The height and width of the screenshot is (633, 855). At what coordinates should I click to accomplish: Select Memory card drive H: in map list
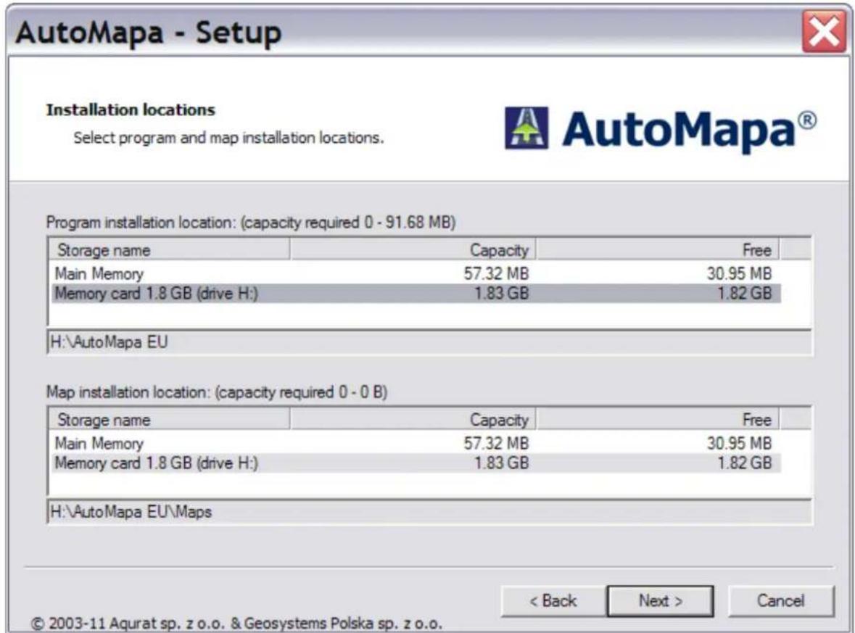[x=416, y=463]
